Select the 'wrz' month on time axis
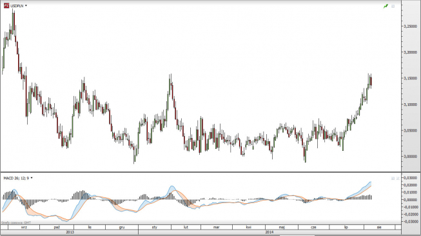Image resolution: width=421 pixels, height=236 pixels. (x=24, y=227)
